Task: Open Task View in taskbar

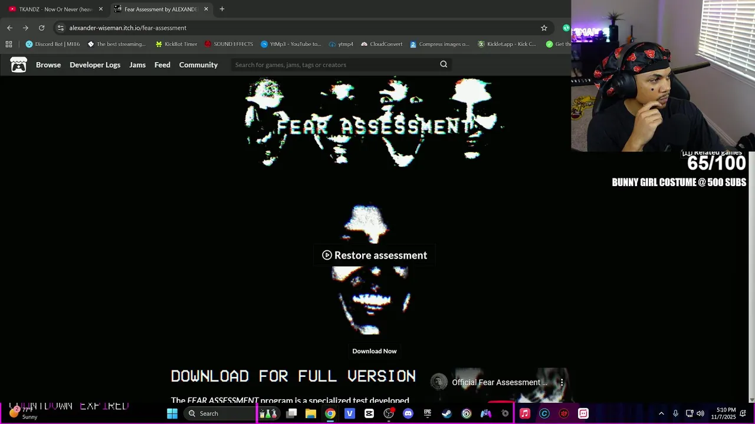Action: pyautogui.click(x=291, y=413)
